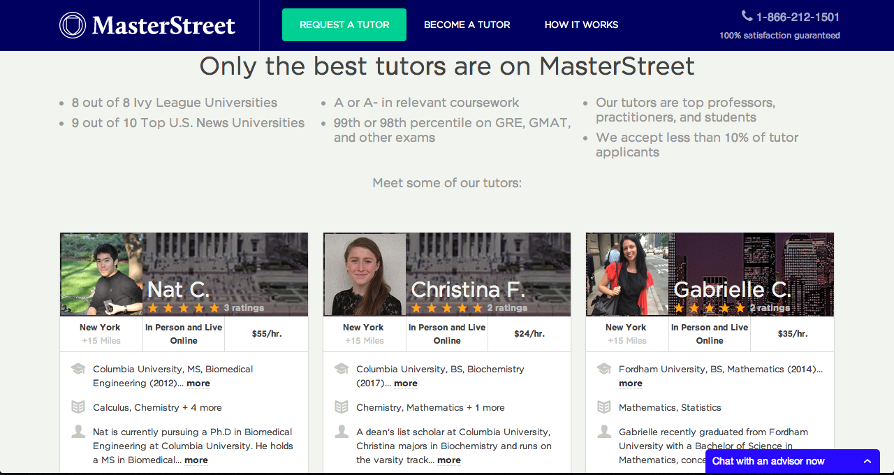Viewport: 894px width, 475px height.
Task: Click New York location in Nat's card
Action: (100, 328)
